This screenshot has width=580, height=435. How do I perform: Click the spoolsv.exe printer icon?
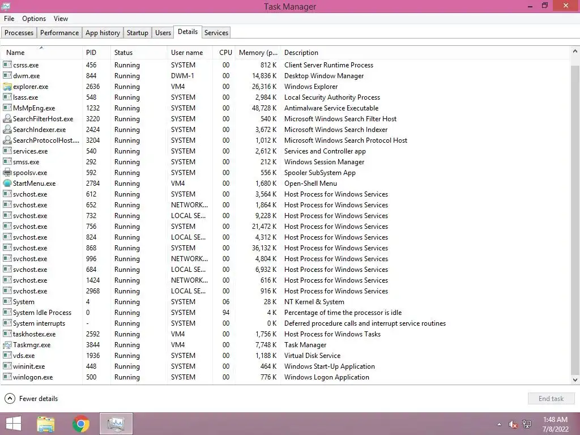(x=7, y=172)
